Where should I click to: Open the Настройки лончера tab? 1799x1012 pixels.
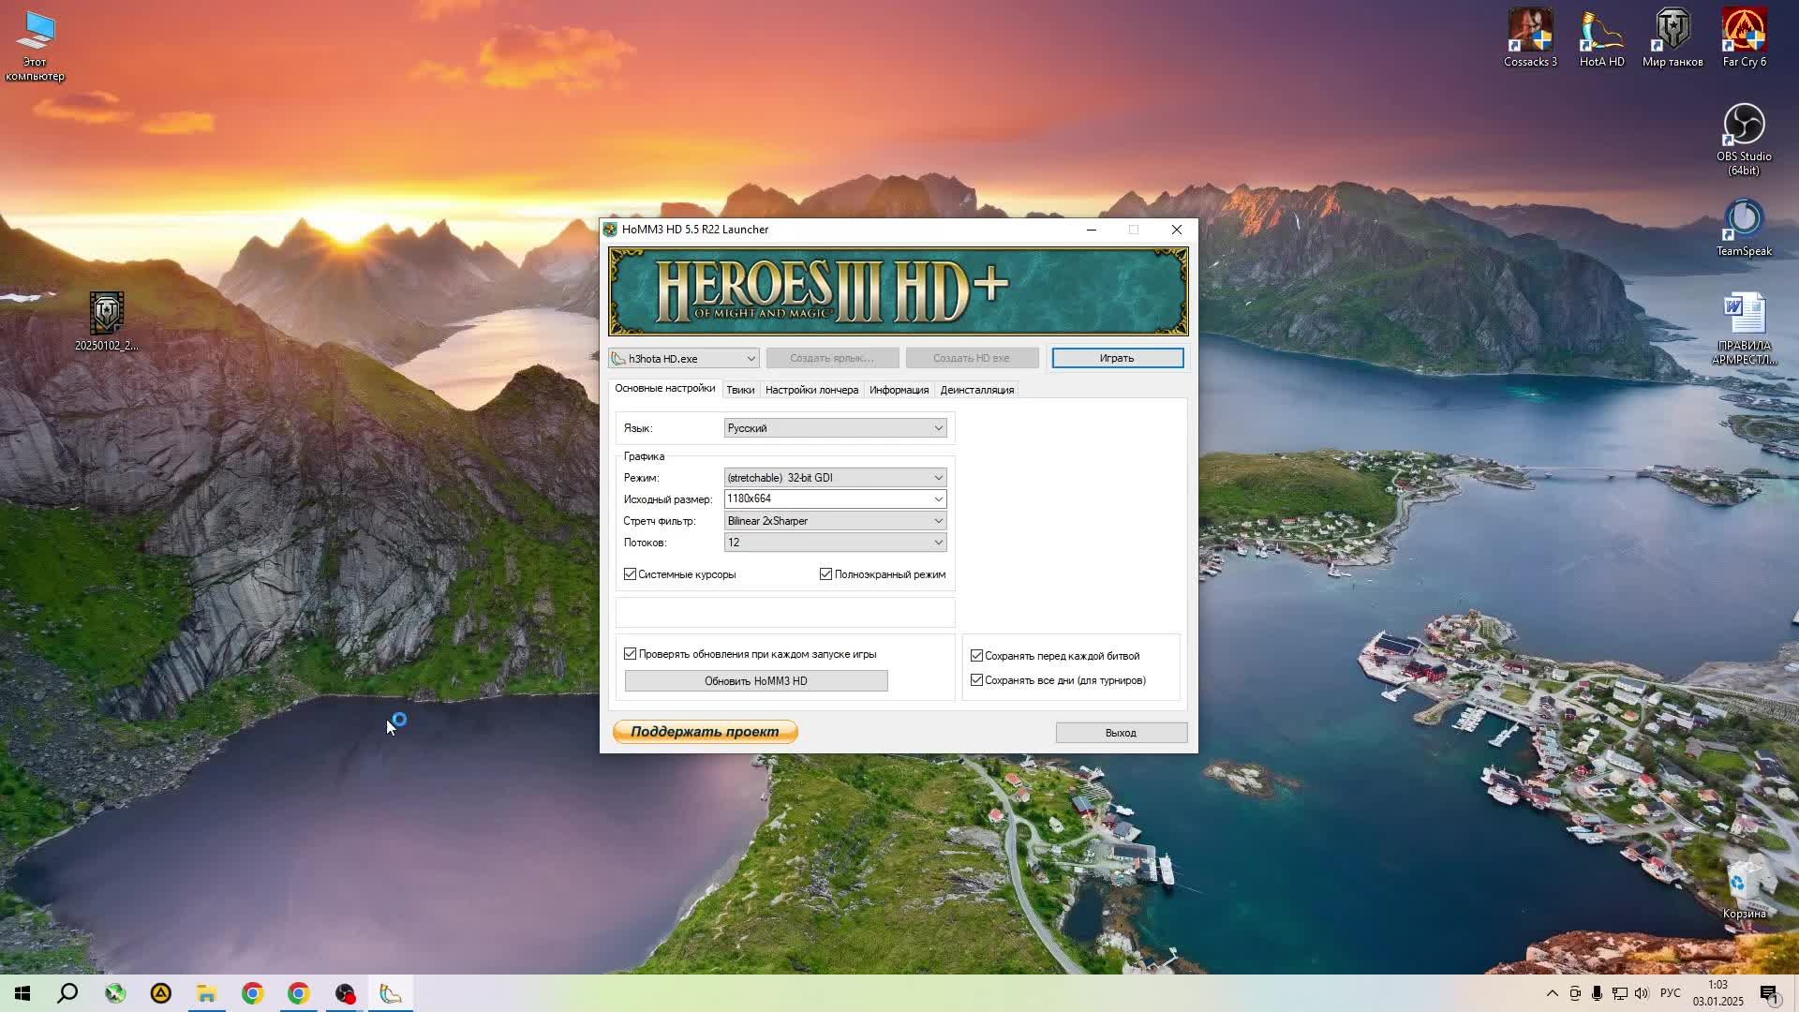pyautogui.click(x=811, y=390)
